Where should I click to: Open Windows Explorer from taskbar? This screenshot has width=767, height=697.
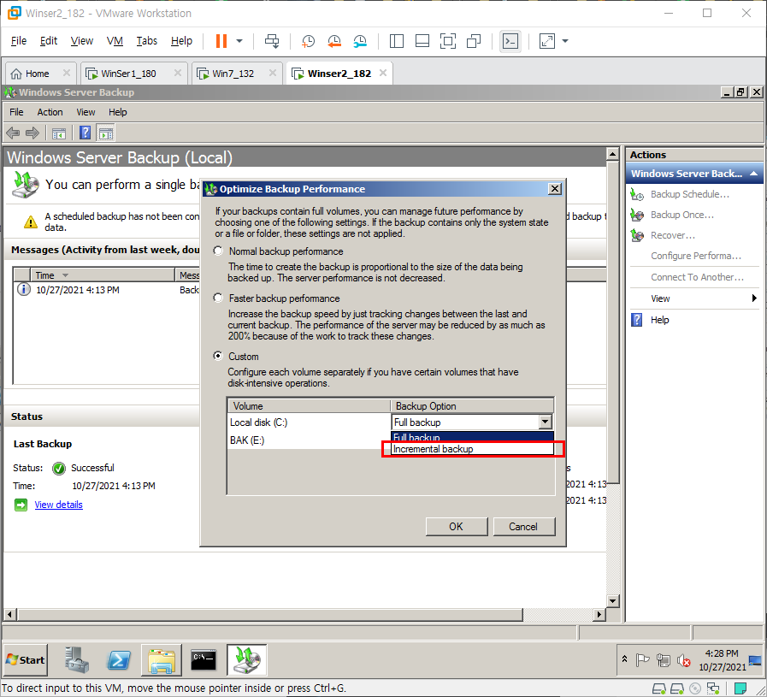tap(162, 660)
